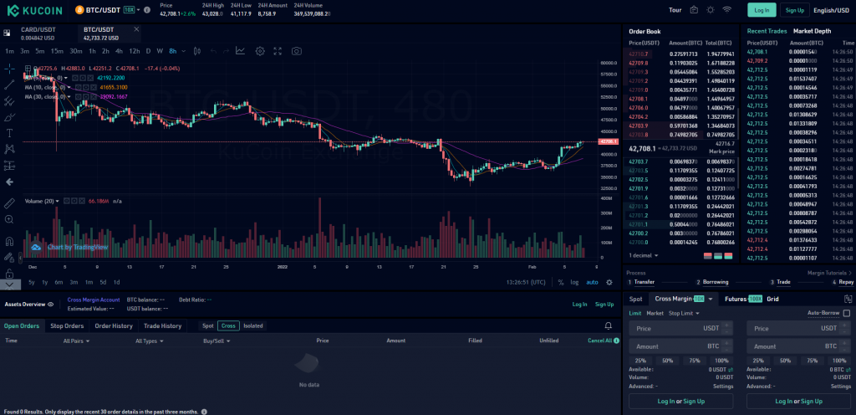The image size is (856, 415).
Task: Expand the 1 decimal dropdown
Action: [x=643, y=255]
